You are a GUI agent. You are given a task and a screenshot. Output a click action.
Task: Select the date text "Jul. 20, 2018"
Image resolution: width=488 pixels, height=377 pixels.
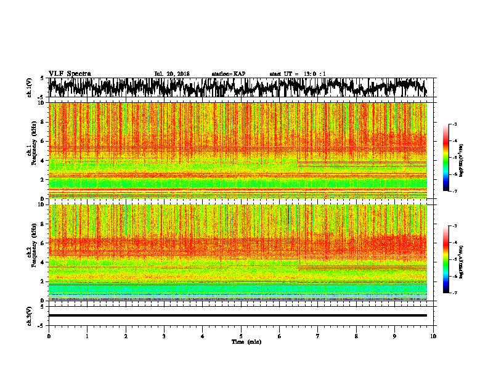pos(172,74)
